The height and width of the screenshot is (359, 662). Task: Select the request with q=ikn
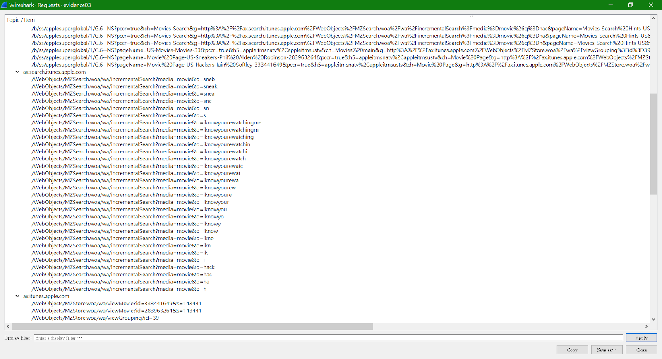pos(121,246)
